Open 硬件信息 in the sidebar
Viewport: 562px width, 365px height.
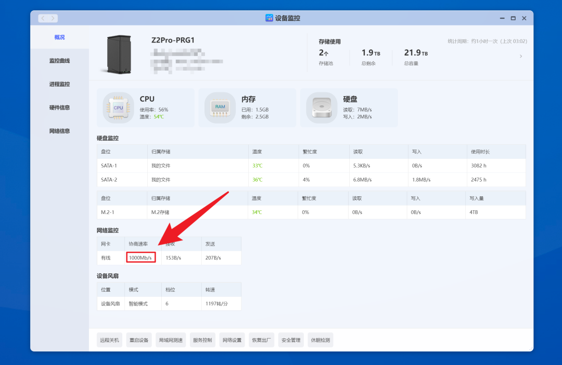(x=59, y=107)
